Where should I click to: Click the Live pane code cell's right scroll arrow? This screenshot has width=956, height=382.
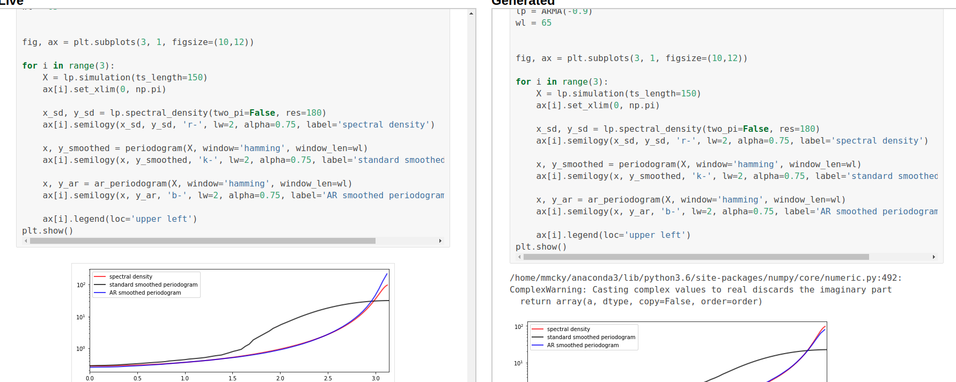click(440, 241)
